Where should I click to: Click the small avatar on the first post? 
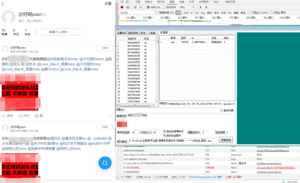click(5, 49)
